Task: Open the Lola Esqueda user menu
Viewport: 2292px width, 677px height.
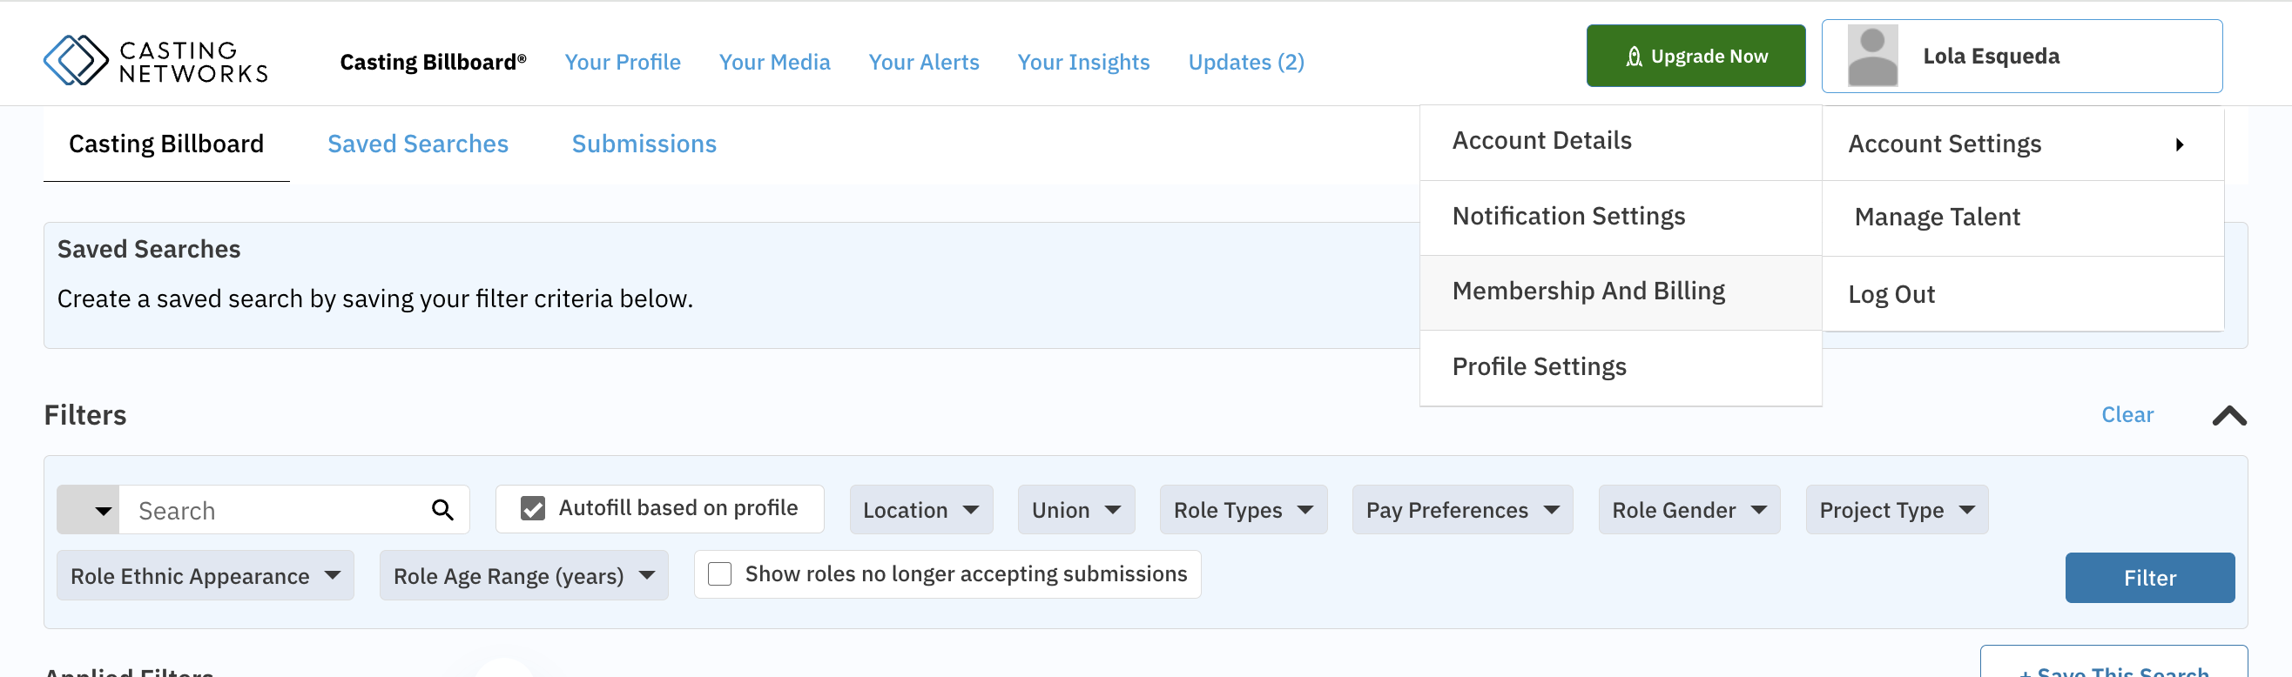Action: point(2021,56)
